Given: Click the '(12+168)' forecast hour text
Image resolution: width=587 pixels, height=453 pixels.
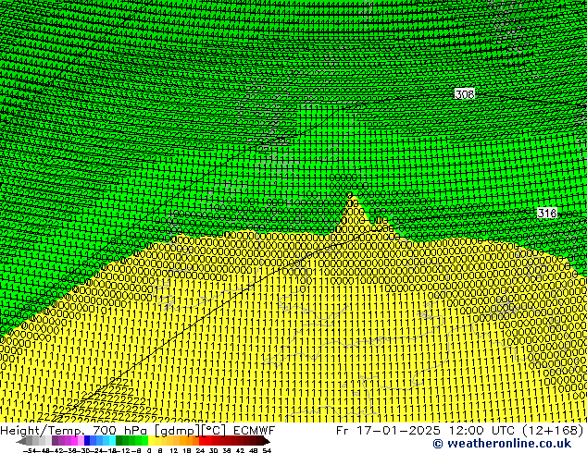Looking at the screenshot, I should tap(553, 431).
